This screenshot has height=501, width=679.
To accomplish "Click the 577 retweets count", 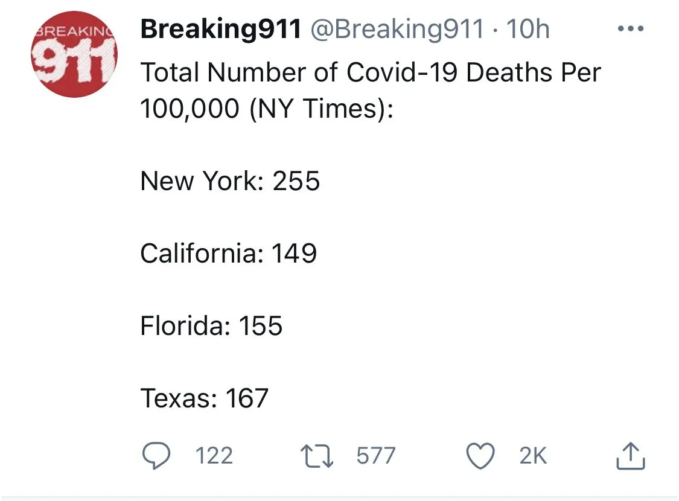I will tap(375, 456).
